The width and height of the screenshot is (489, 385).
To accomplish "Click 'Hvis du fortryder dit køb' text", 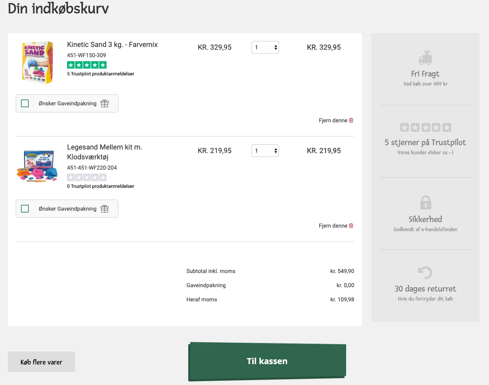I will pyautogui.click(x=425, y=299).
